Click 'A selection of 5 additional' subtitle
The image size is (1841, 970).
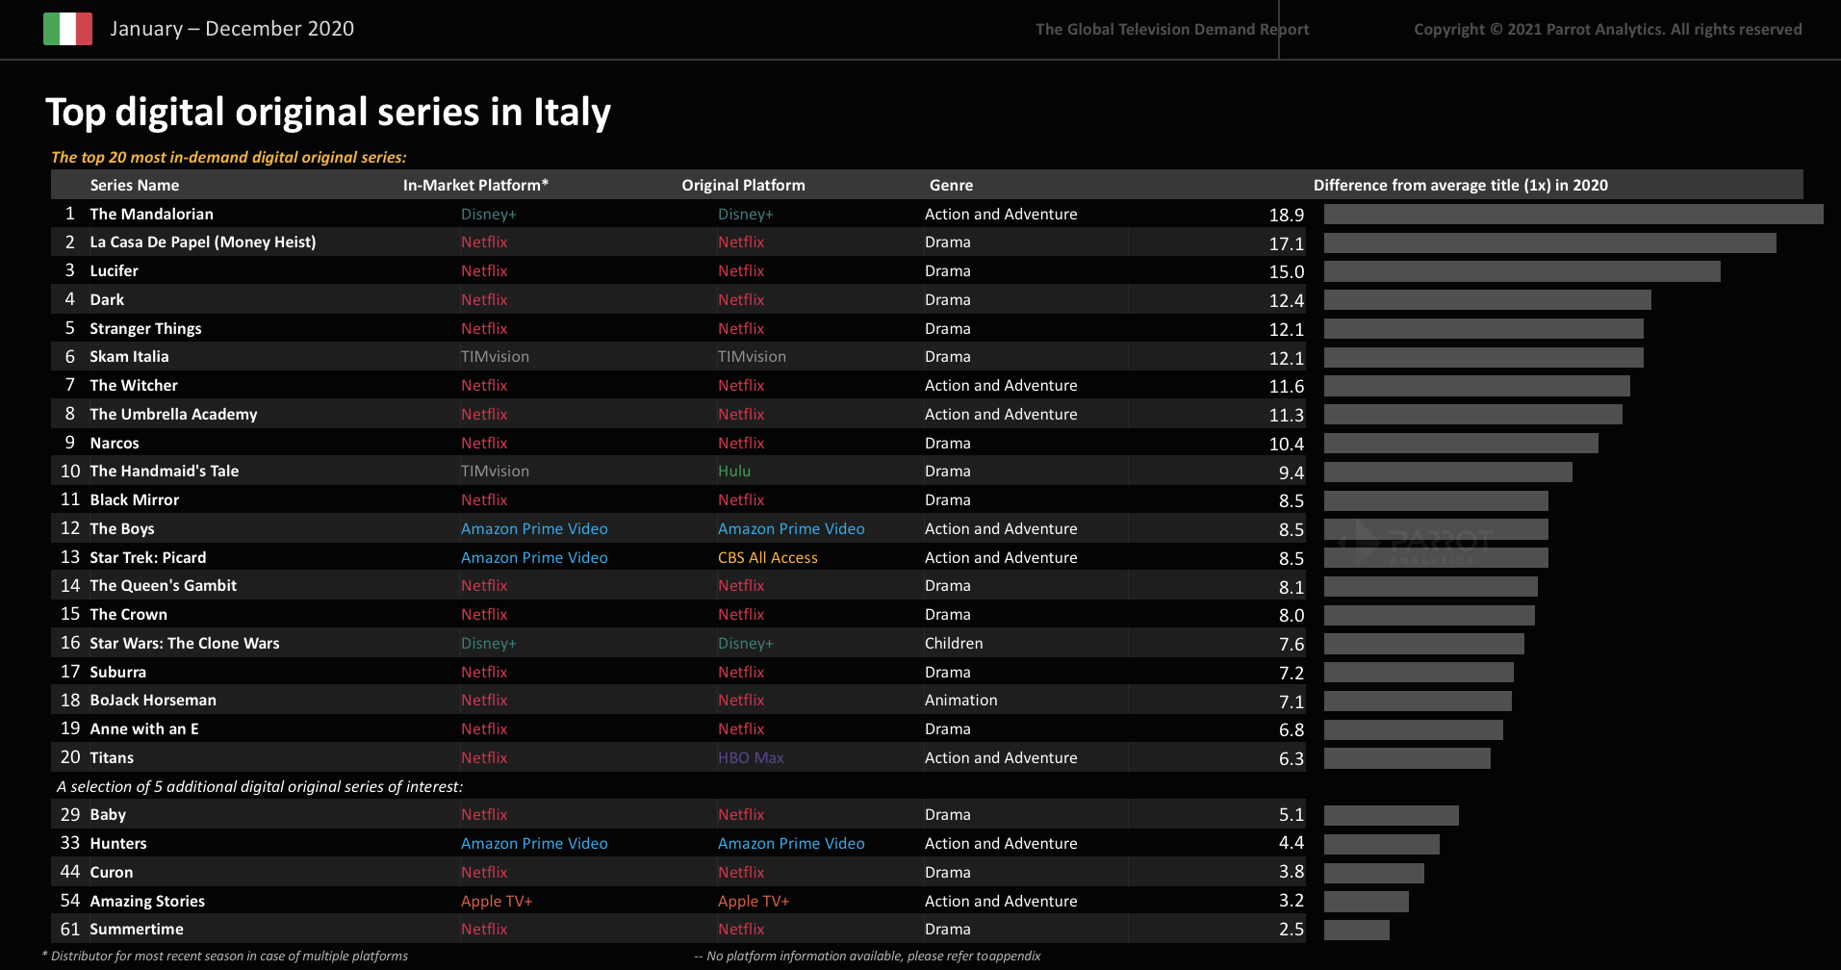260,786
